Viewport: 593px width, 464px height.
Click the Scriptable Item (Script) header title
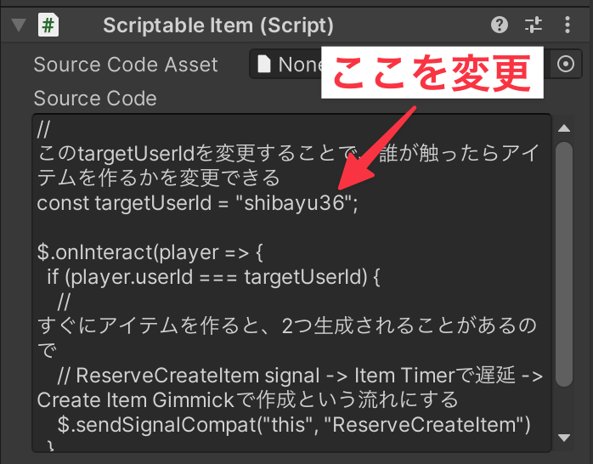pos(218,25)
